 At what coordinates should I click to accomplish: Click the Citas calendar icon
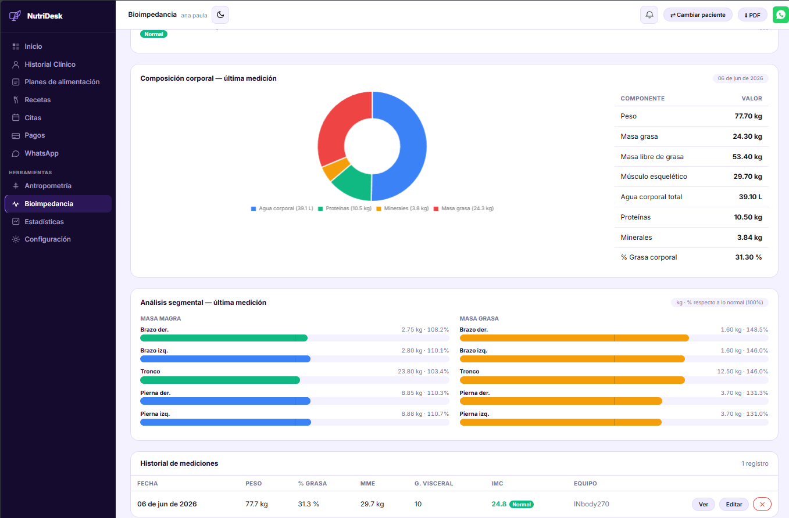16,118
